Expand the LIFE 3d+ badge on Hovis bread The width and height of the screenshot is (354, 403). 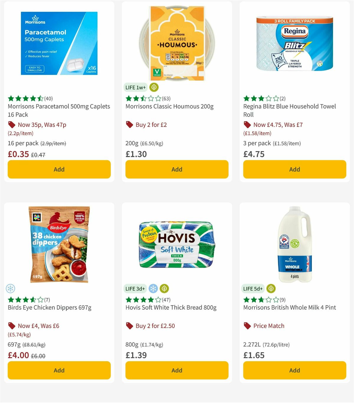135,289
